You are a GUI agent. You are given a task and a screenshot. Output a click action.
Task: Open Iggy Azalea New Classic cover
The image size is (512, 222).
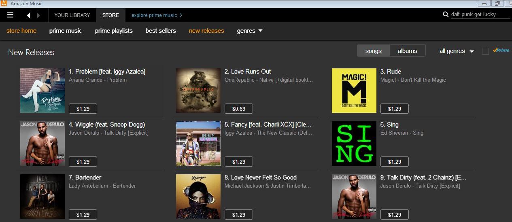[x=198, y=144]
